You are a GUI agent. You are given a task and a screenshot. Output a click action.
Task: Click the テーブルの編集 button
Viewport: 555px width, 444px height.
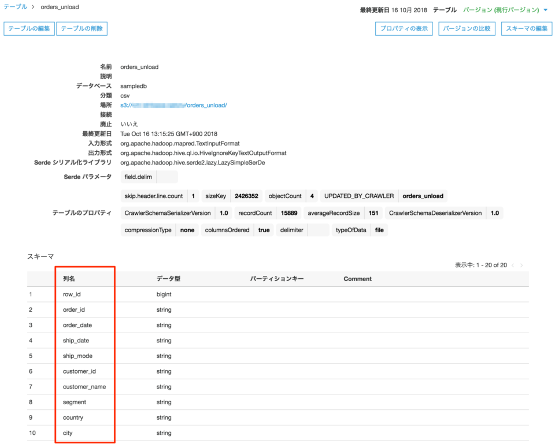pos(29,29)
